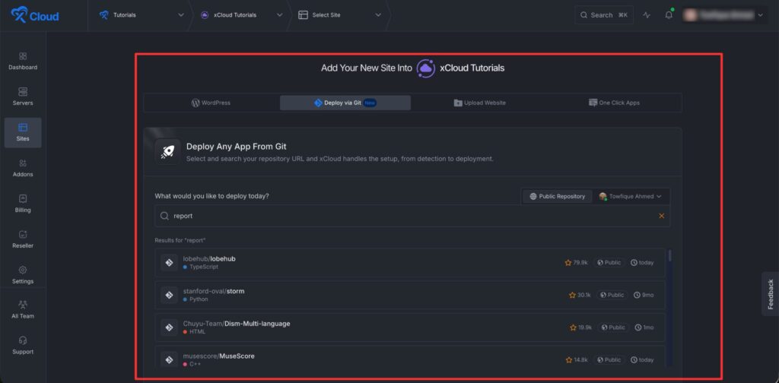Image resolution: width=779 pixels, height=383 pixels.
Task: Open Servers section in sidebar
Action: click(x=23, y=97)
